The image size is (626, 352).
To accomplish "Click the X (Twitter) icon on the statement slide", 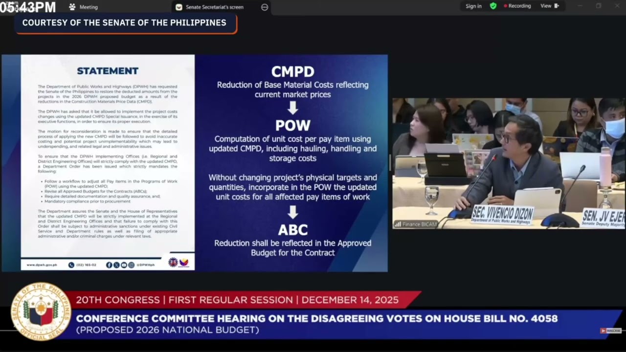I will [x=116, y=265].
